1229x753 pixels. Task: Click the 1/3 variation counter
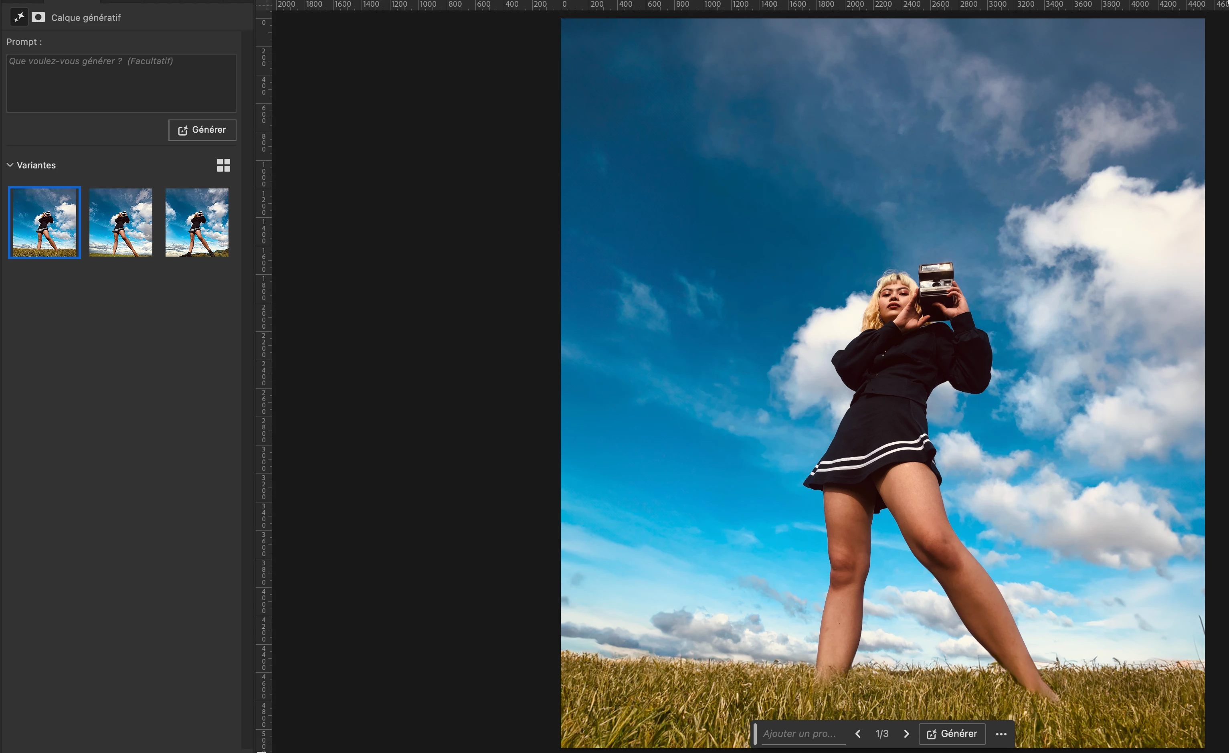click(x=882, y=733)
